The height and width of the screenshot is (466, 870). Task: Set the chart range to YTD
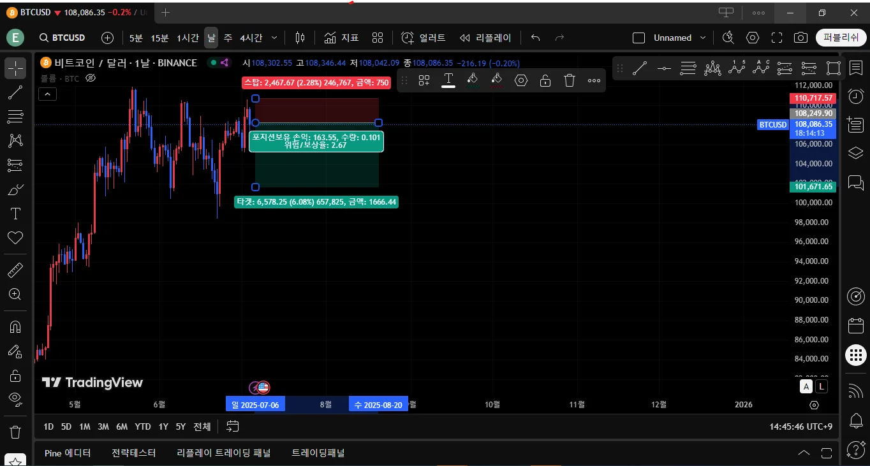coord(143,426)
